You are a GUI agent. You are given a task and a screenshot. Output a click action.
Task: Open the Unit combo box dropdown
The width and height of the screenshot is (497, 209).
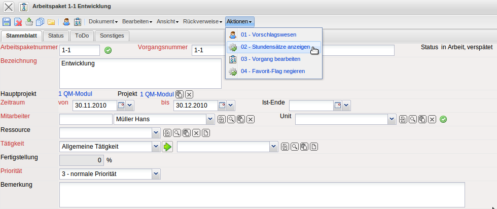point(392,119)
